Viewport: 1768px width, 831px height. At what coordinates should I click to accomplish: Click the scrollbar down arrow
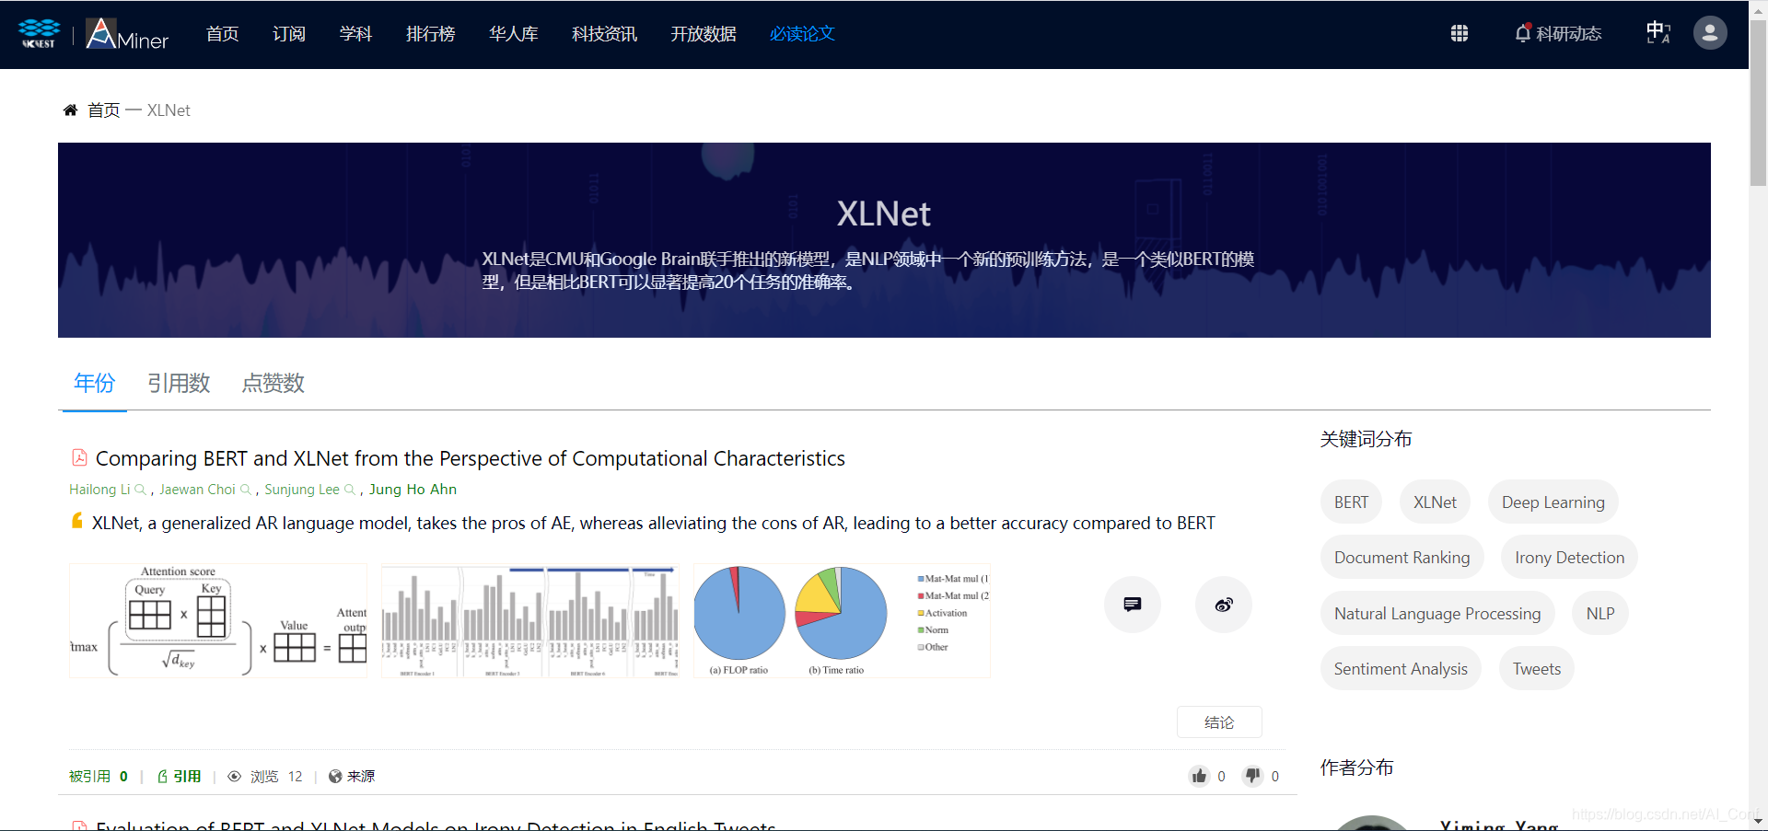point(1758,822)
